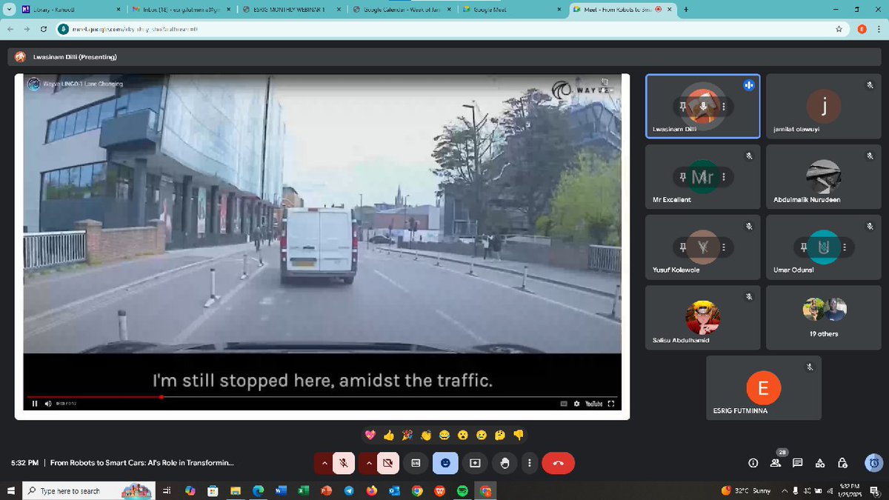Click jamilat olawuyi participant tile

pyautogui.click(x=824, y=106)
